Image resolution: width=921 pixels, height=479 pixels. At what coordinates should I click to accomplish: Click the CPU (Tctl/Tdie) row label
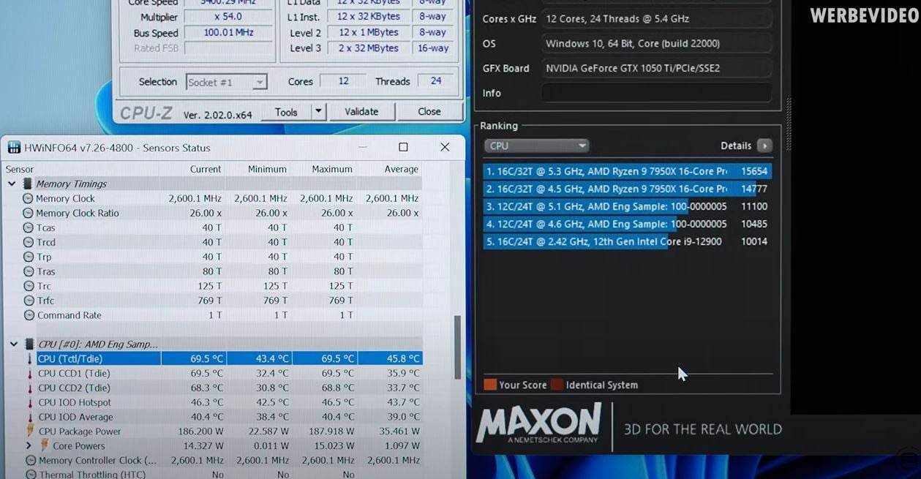[70, 358]
